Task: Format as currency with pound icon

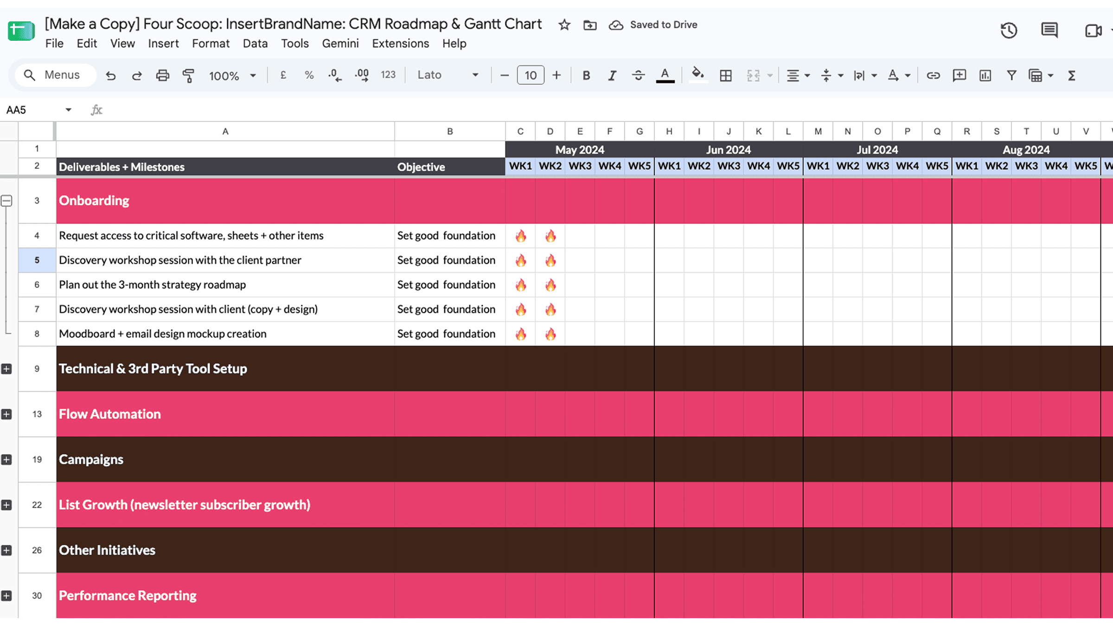Action: click(x=283, y=75)
